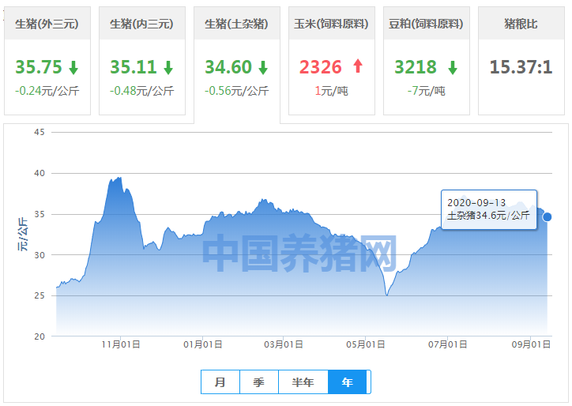
Task: Click the red up arrow beside 2326
Action: click(x=358, y=67)
